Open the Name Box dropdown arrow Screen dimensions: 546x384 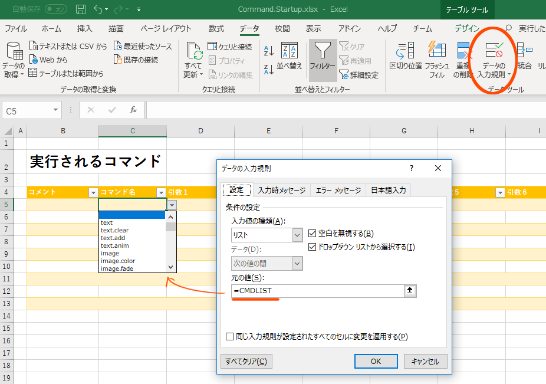[x=55, y=110]
